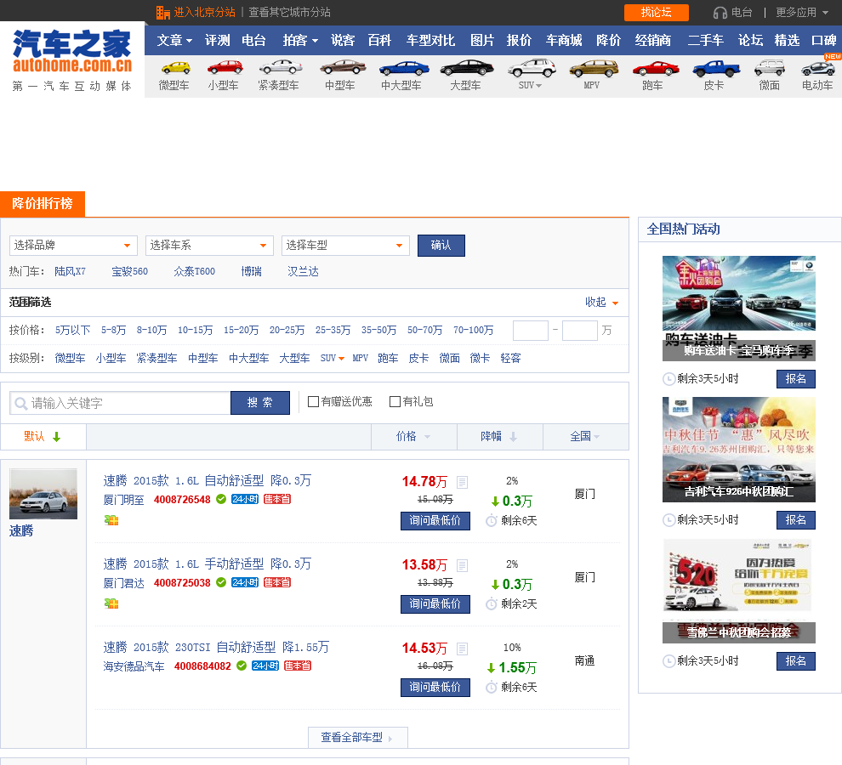The image size is (842, 765).
Task: Collapse the filter with 收起
Action: point(601,303)
